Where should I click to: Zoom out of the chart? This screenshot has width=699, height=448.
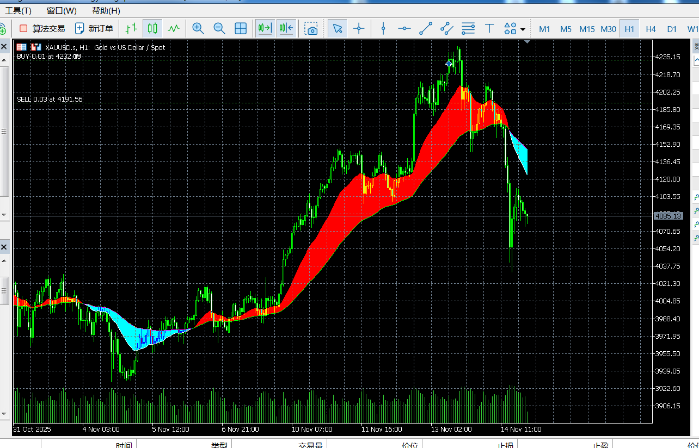tap(219, 29)
